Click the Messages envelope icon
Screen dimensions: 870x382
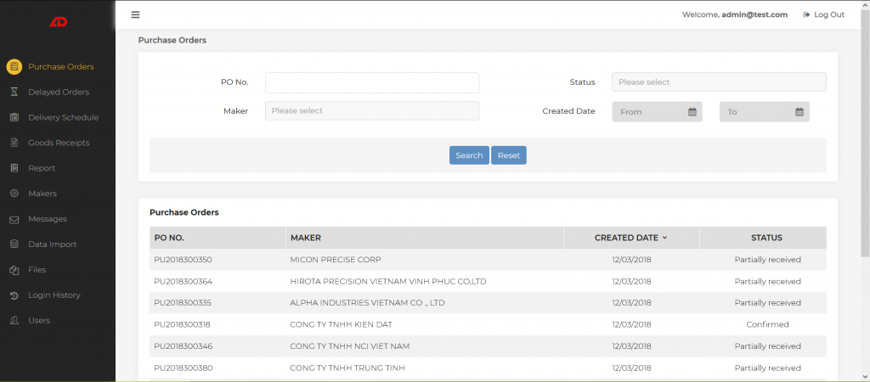coord(14,219)
